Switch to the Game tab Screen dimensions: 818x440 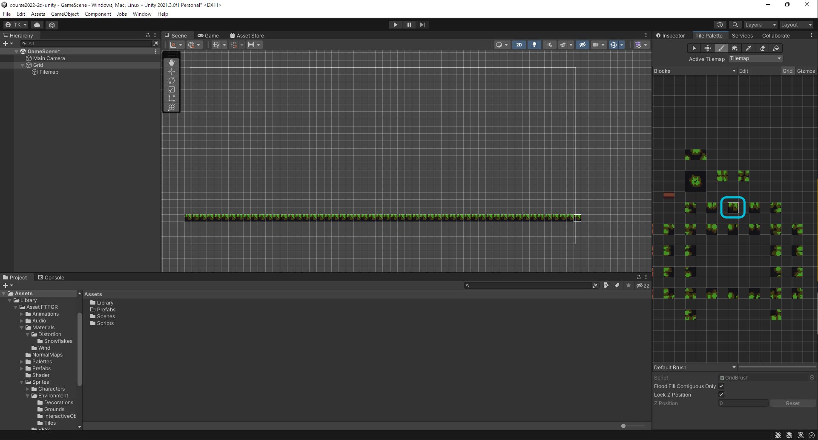pos(208,36)
